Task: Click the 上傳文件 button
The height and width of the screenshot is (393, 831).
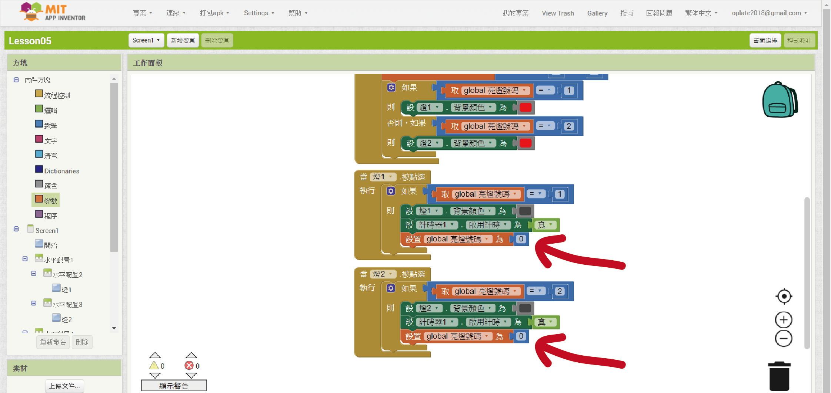Action: click(64, 386)
